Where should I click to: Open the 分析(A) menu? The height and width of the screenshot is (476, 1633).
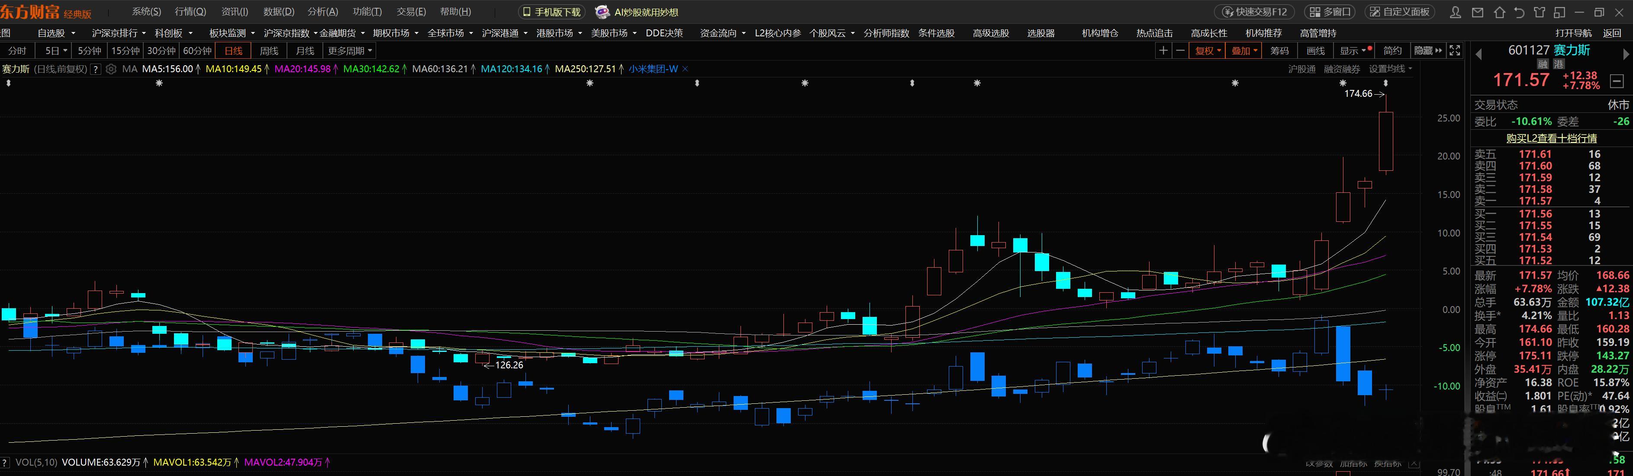(x=323, y=12)
